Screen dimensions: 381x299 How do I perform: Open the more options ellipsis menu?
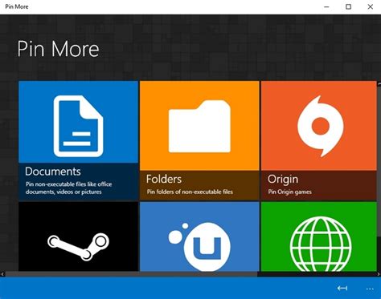(x=370, y=289)
